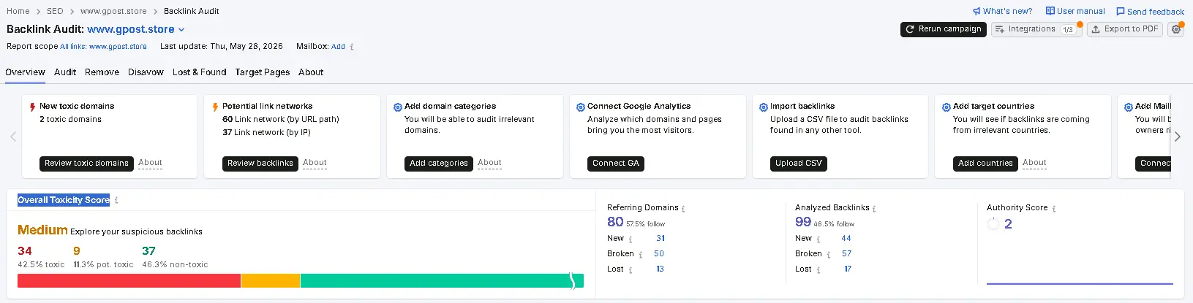Open the Overview tab
The image size is (1193, 303).
click(25, 72)
